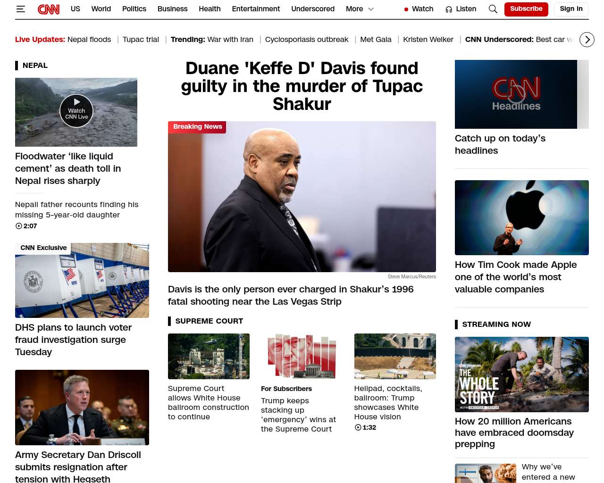Open the hamburger menu icon
The image size is (604, 483).
20,9
